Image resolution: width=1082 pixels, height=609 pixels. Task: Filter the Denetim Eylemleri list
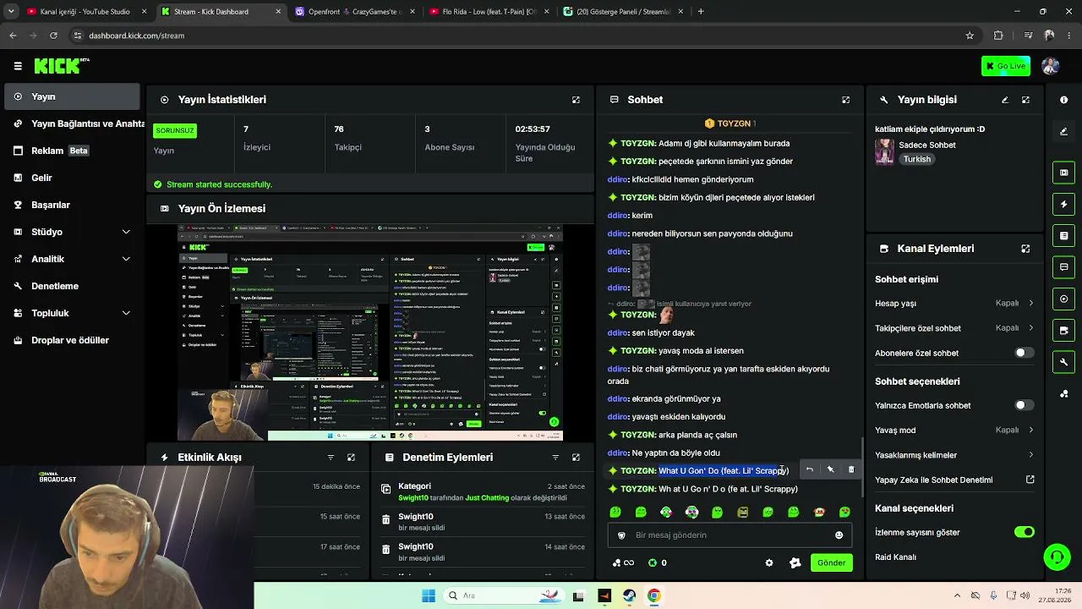click(555, 458)
